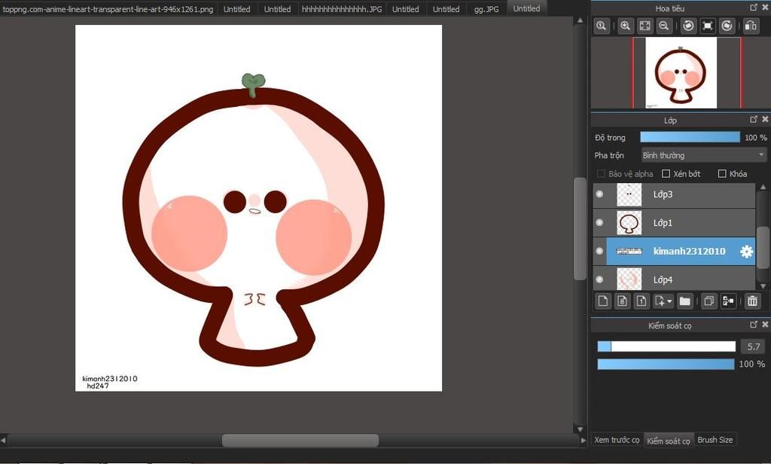Switch to the toppng.com lineart document tab
771x464 pixels.
coord(108,9)
